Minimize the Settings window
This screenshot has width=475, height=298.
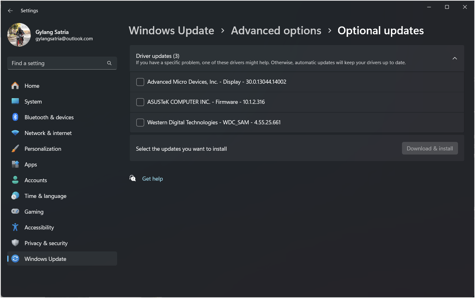click(x=429, y=7)
